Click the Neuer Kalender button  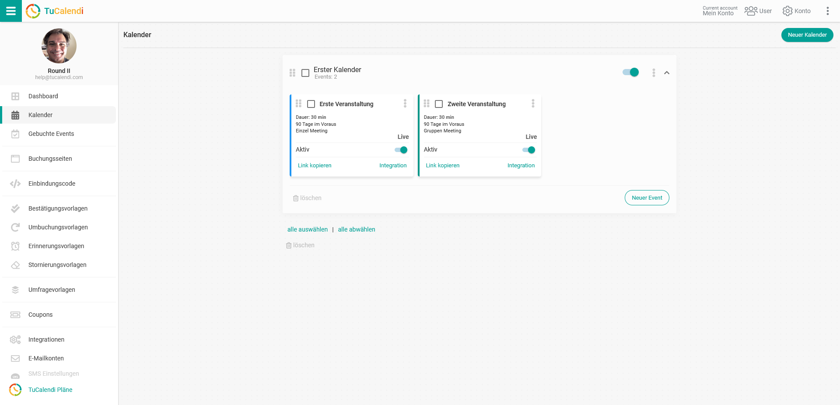pos(807,35)
